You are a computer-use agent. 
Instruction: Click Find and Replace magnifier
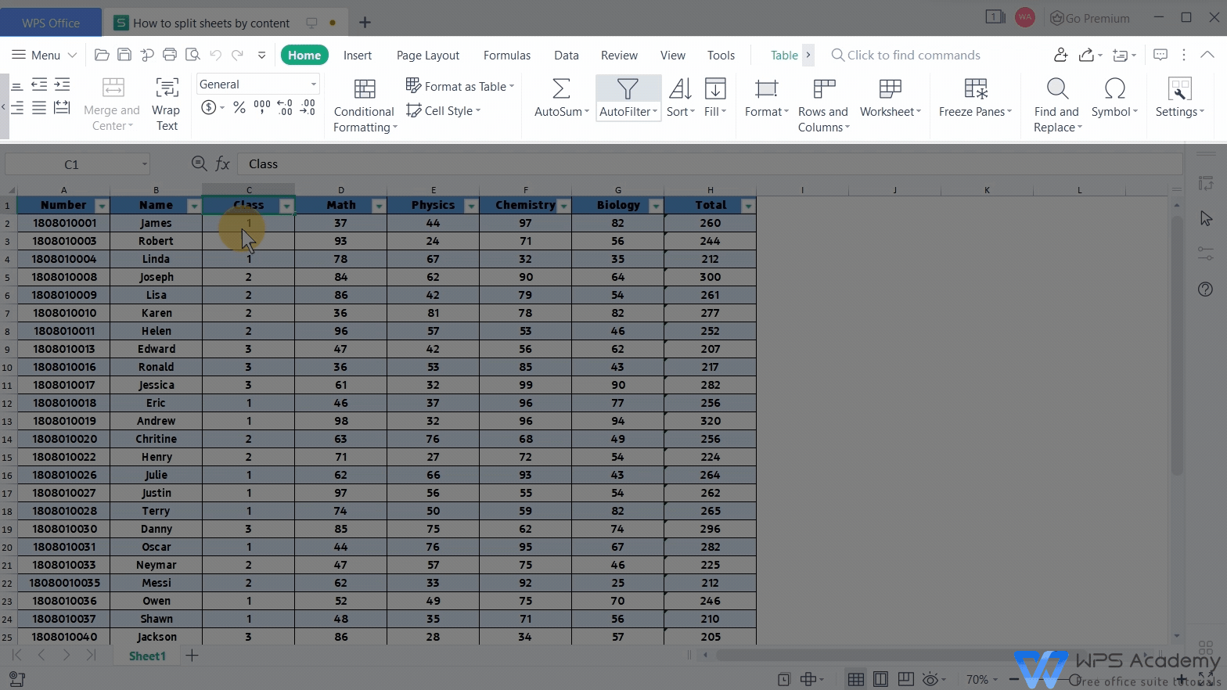1057,88
